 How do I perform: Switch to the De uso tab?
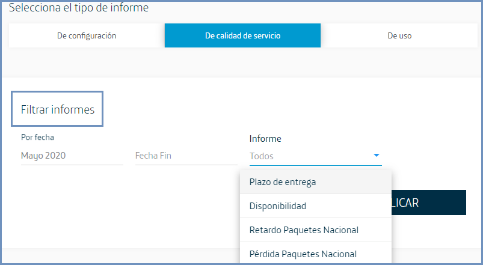(x=399, y=35)
